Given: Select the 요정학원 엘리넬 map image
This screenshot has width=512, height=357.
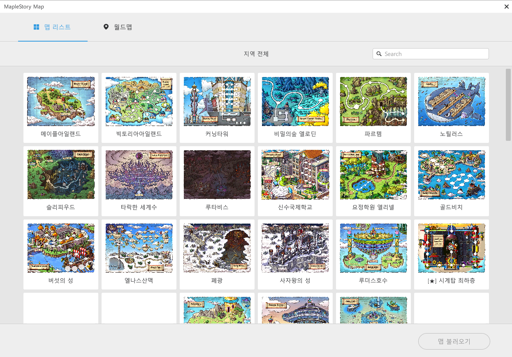Looking at the screenshot, I should click(x=373, y=175).
